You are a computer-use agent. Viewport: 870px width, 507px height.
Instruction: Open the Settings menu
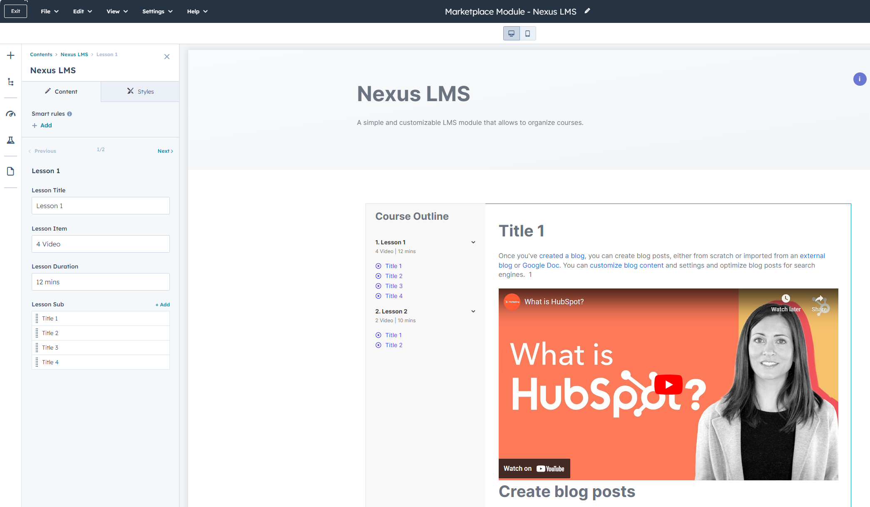click(157, 11)
